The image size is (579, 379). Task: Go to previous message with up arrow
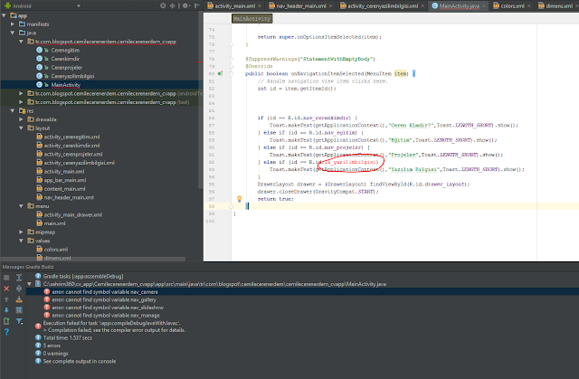coord(6,299)
